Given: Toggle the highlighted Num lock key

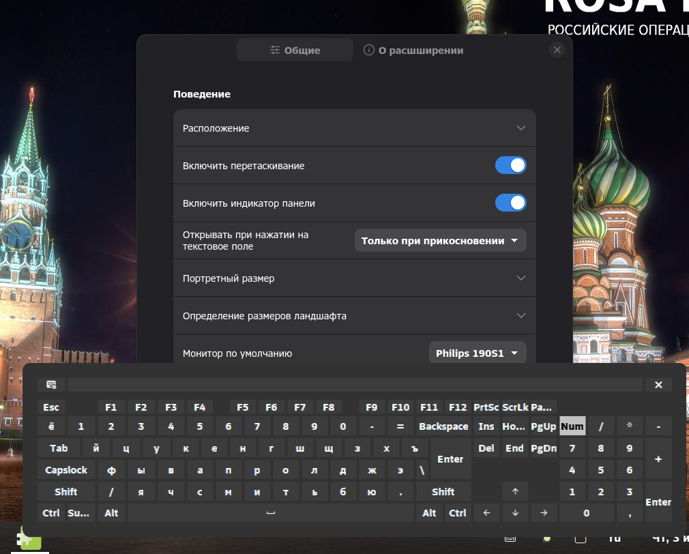Looking at the screenshot, I should [572, 426].
